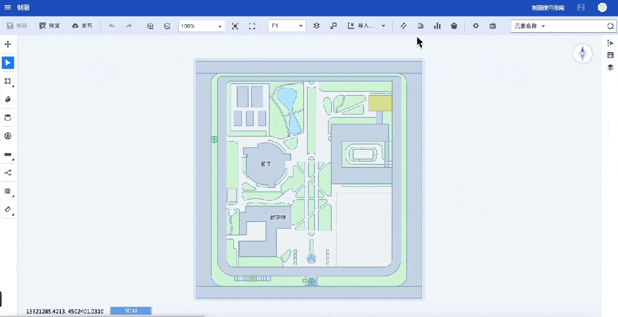Toggle fullscreen mode icon
This screenshot has height=317, width=618.
(x=252, y=26)
